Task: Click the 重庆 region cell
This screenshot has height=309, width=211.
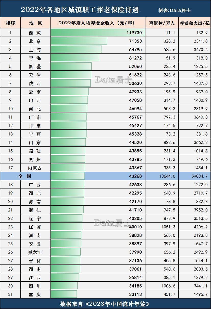Action: pyautogui.click(x=35, y=294)
